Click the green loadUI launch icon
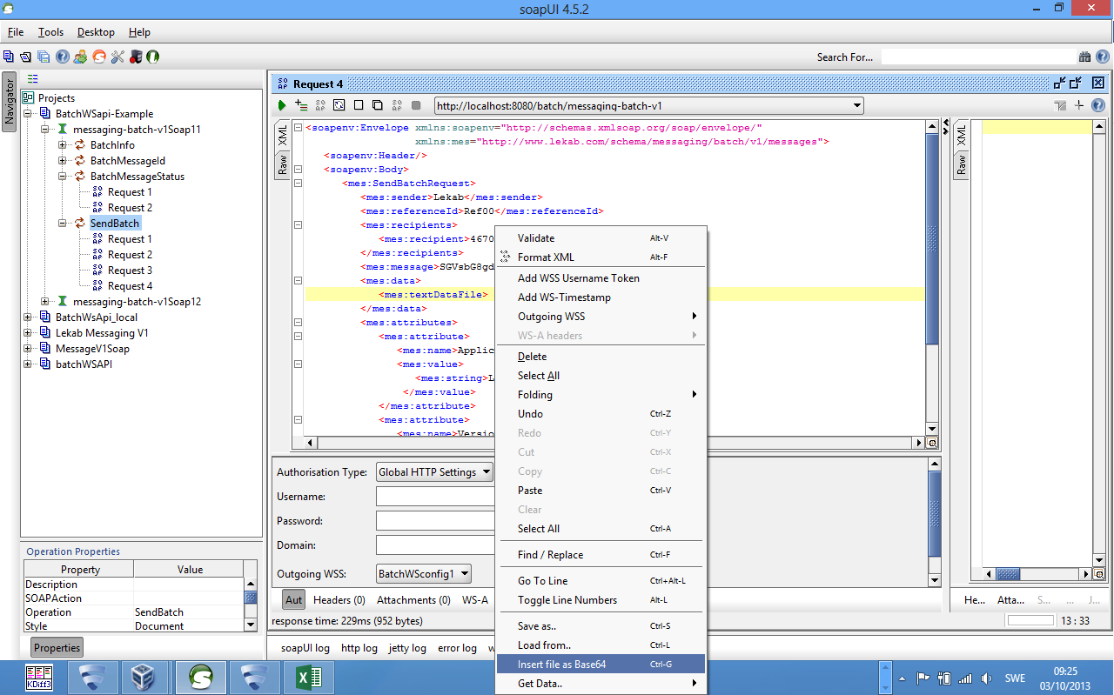 point(152,57)
